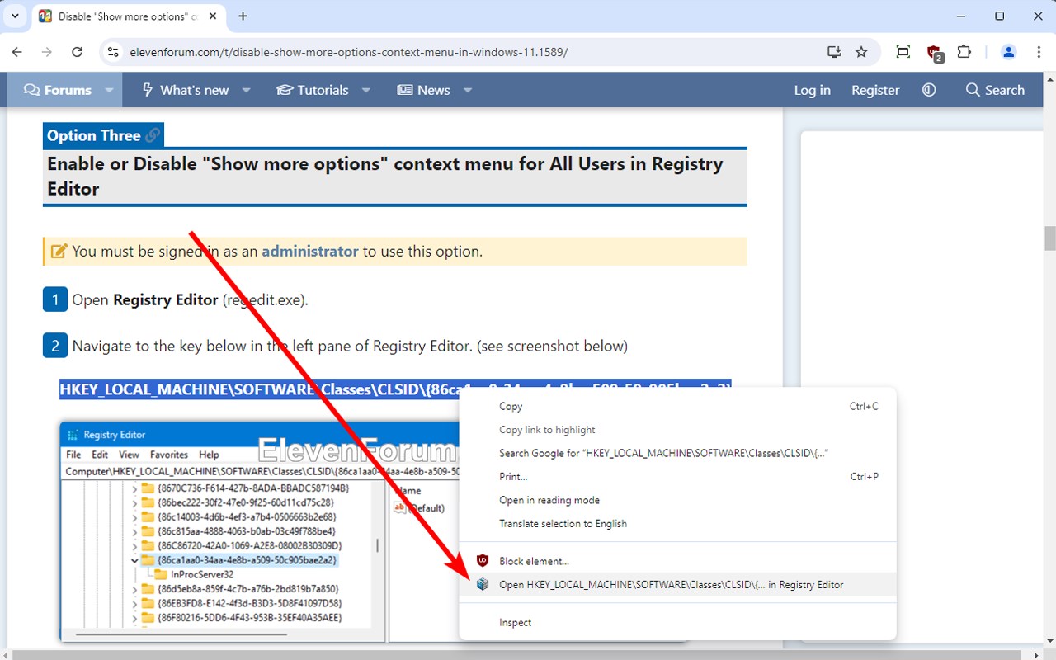Click the browser forward arrow
The width and height of the screenshot is (1056, 660).
[x=47, y=52]
